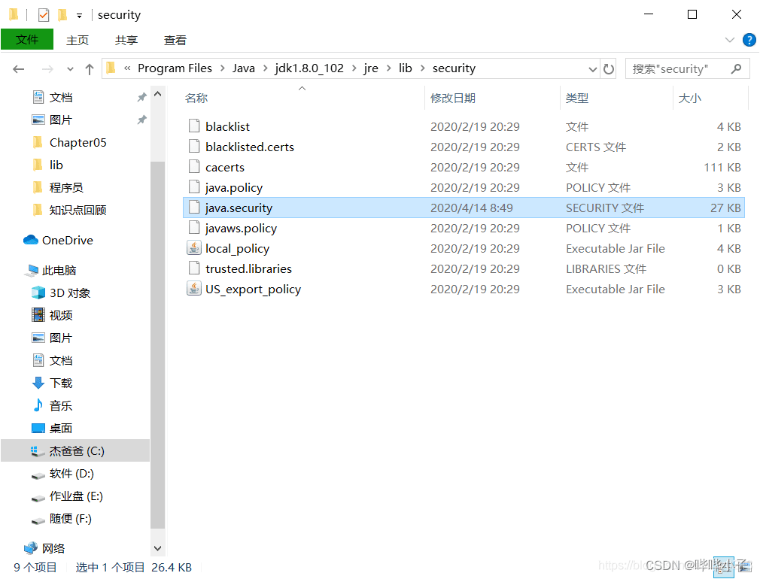Click the back navigation arrow

(x=18, y=68)
